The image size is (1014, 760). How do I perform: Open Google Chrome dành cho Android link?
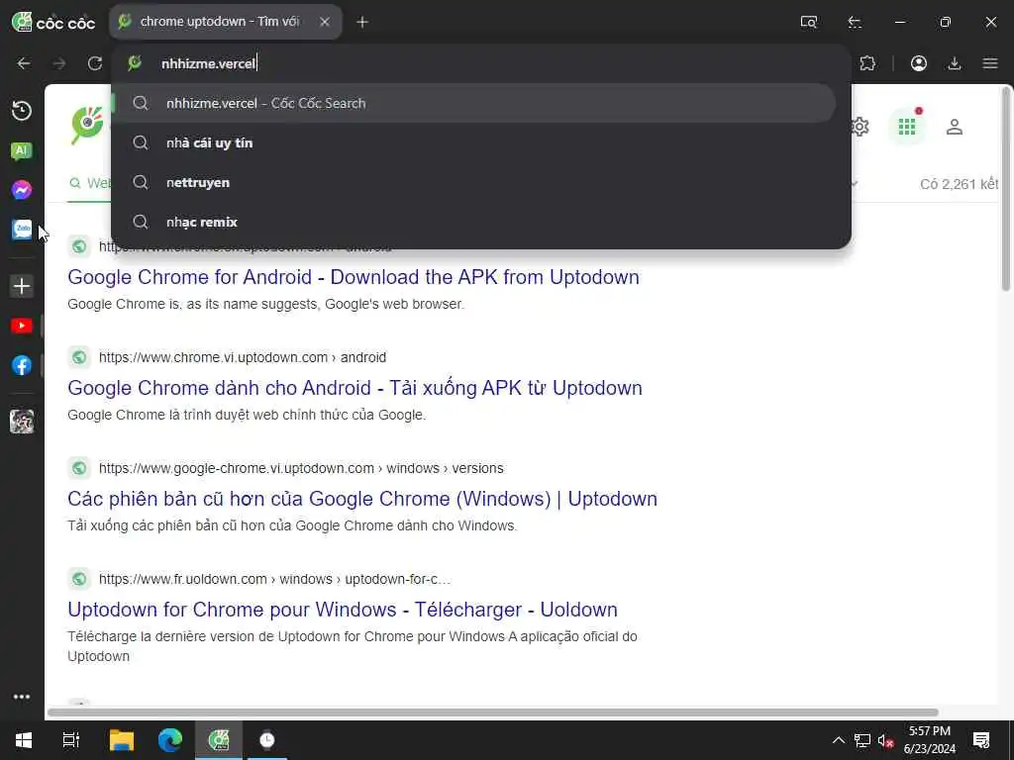coord(355,388)
